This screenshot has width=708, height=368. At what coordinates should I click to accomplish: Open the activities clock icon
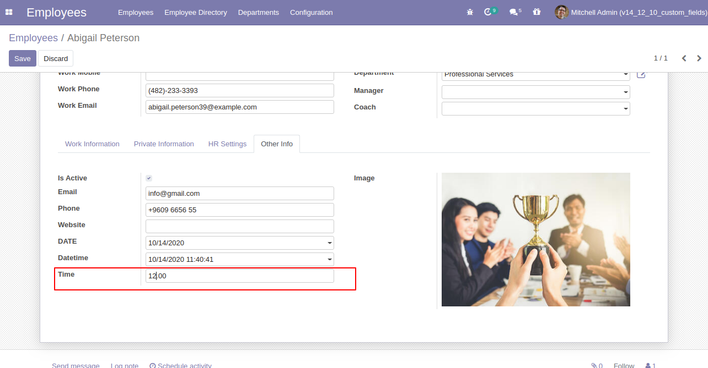(x=488, y=12)
